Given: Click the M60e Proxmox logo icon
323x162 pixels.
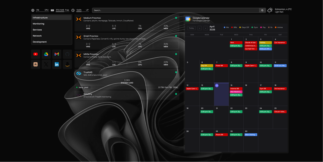Looking at the screenshot, I should (x=79, y=55).
